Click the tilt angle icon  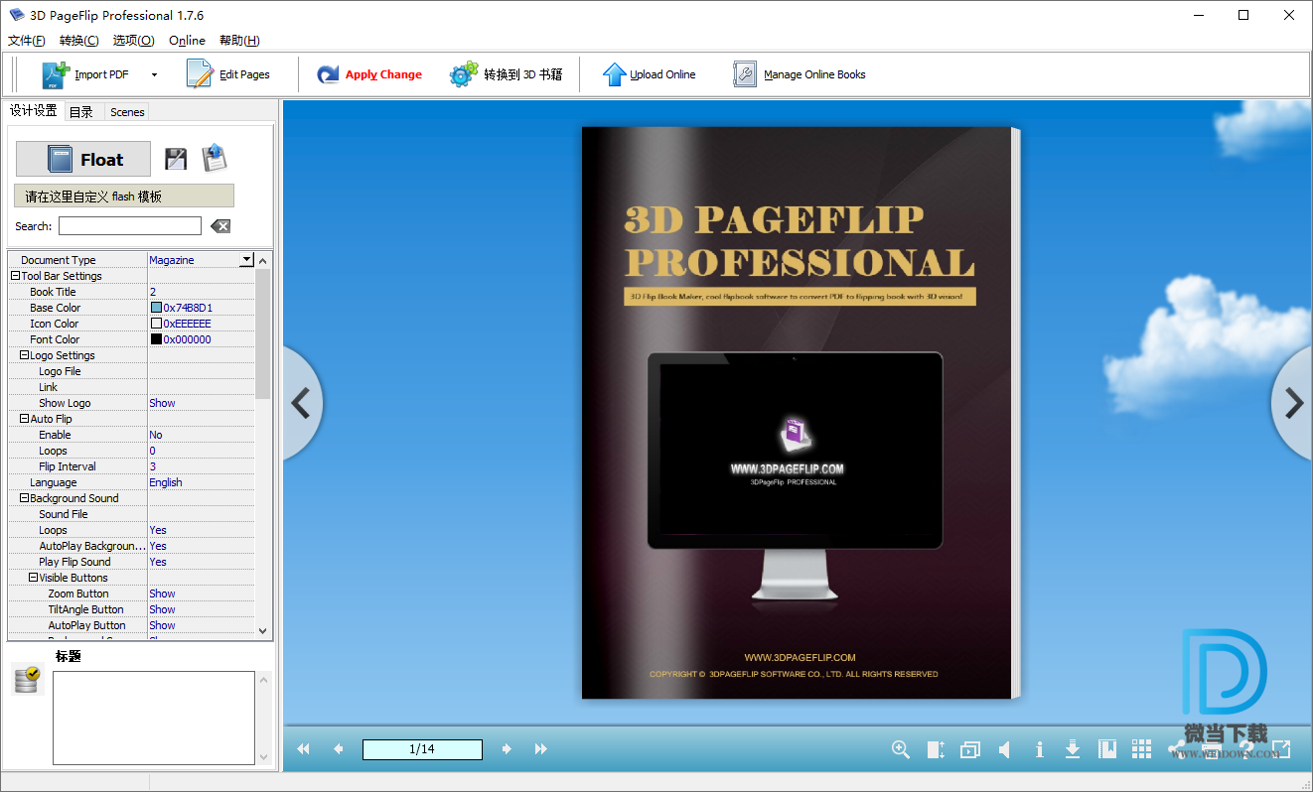(936, 749)
